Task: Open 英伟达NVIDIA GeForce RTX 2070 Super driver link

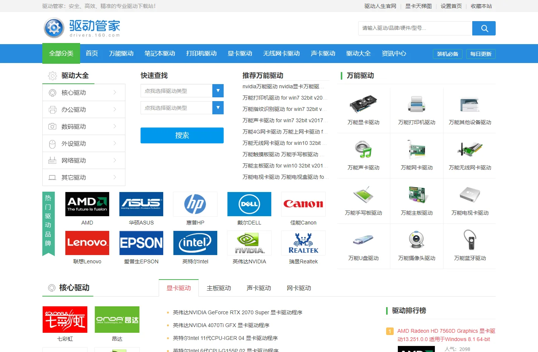Action: pos(238,312)
